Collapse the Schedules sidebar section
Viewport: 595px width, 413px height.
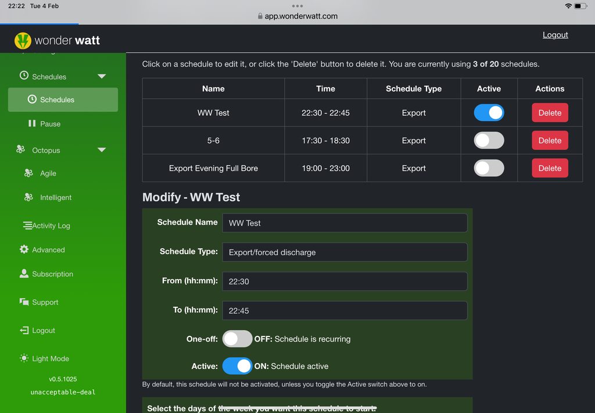click(x=102, y=77)
